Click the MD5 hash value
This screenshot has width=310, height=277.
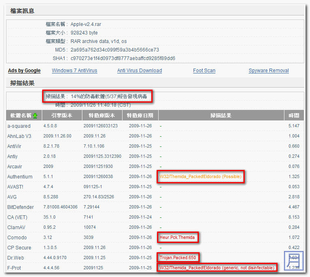pos(115,50)
